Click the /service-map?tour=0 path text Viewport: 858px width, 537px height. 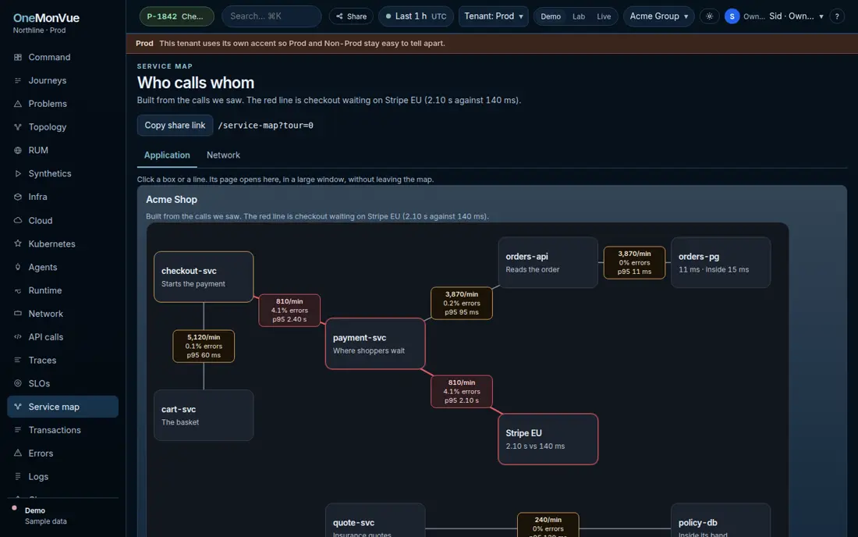point(265,126)
